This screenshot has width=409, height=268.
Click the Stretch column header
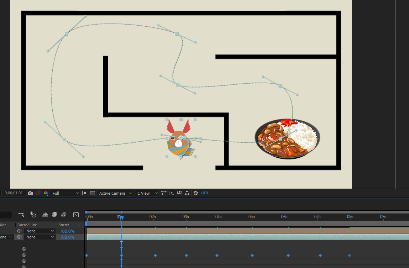coord(64,225)
